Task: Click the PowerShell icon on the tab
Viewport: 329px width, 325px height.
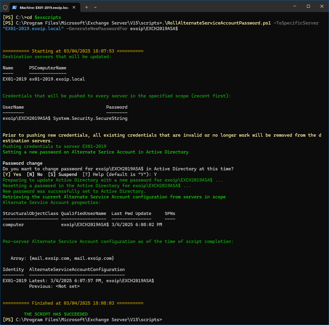Action: (14, 7)
